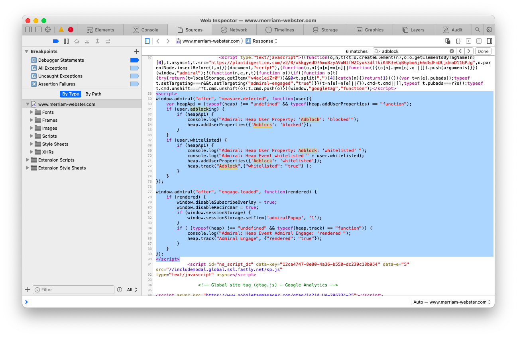Clear the adblock search text
The width and height of the screenshot is (517, 337).
pos(452,51)
